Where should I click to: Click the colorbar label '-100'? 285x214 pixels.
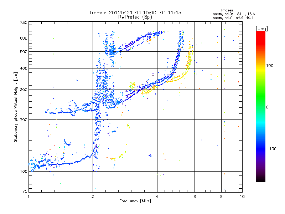[x=271, y=149]
